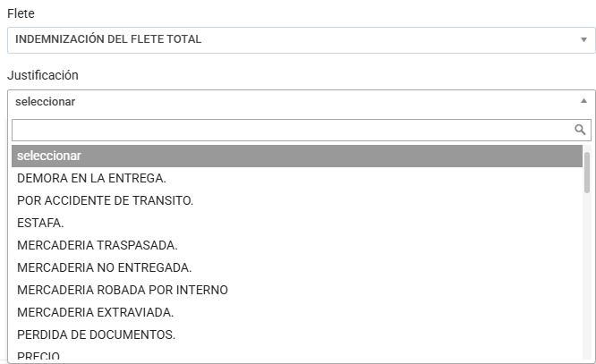Select 'DEMORA EN LA ENTREGA.' option
The height and width of the screenshot is (364, 596).
coord(91,178)
